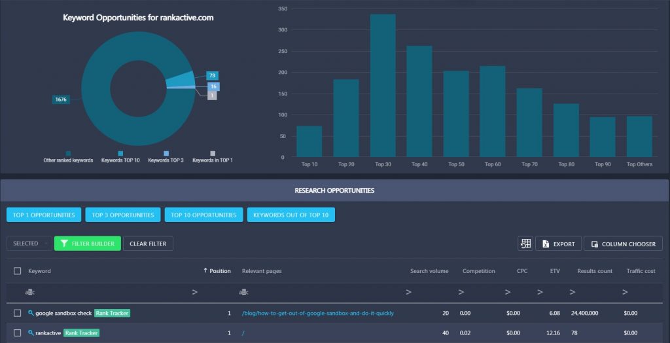
Task: Click the Top 30 bar in chart
Action: 383,86
